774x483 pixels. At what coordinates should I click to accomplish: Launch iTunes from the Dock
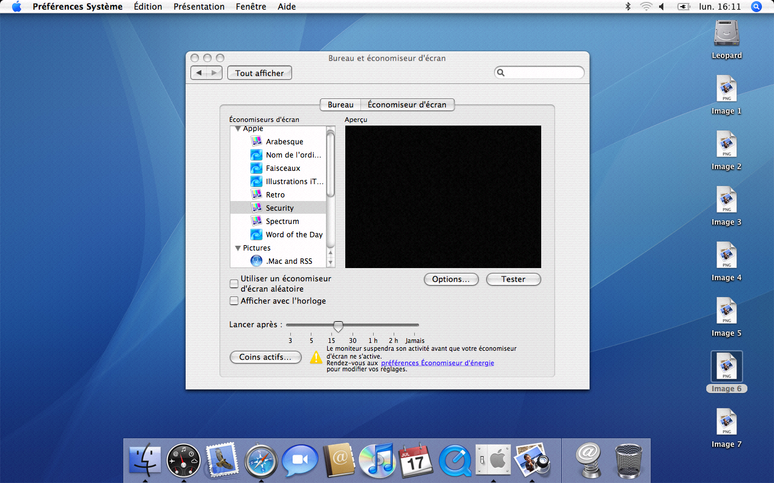pyautogui.click(x=377, y=460)
